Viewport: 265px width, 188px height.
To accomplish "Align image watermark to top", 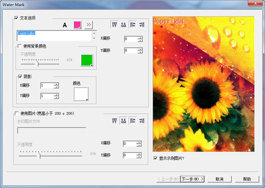I will coord(114,121).
